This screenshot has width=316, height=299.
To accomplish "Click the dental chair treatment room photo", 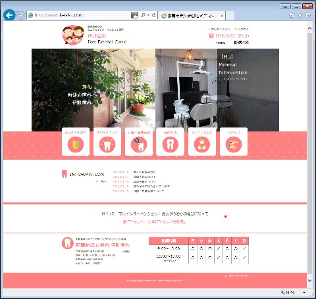I will point(186,90).
